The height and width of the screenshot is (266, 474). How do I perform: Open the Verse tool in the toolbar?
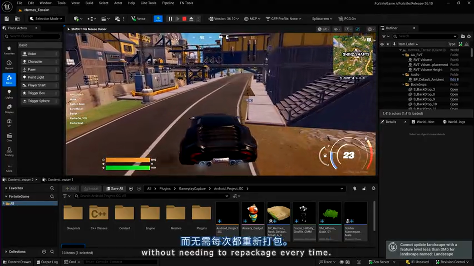pos(138,18)
